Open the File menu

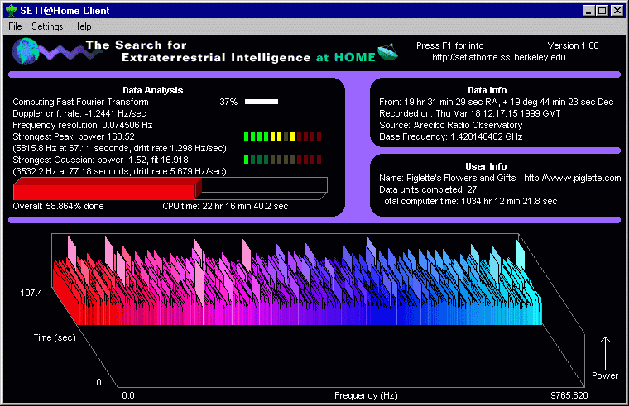click(x=15, y=26)
